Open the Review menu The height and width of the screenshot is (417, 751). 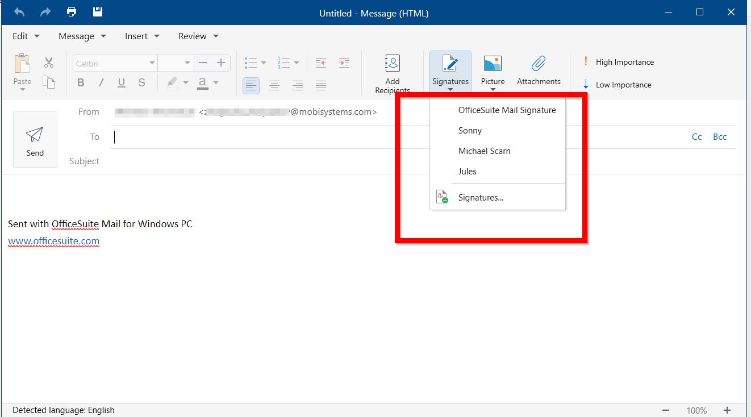pyautogui.click(x=198, y=36)
